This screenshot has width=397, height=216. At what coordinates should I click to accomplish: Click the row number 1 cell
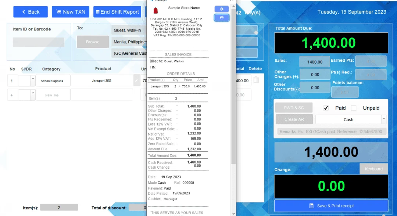coord(12,81)
